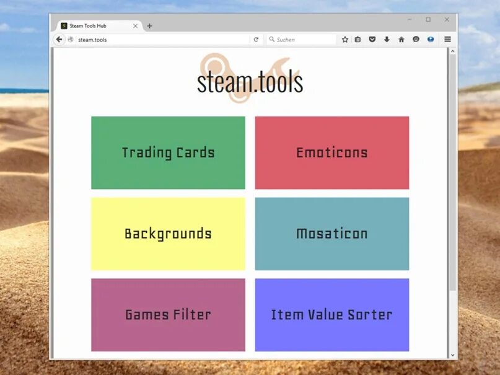Maximize the browser window
Image resolution: width=500 pixels, height=375 pixels.
(428, 19)
